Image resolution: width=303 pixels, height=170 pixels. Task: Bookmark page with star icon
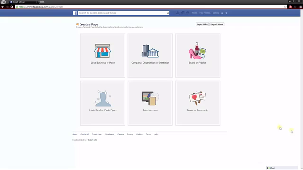point(285,7)
